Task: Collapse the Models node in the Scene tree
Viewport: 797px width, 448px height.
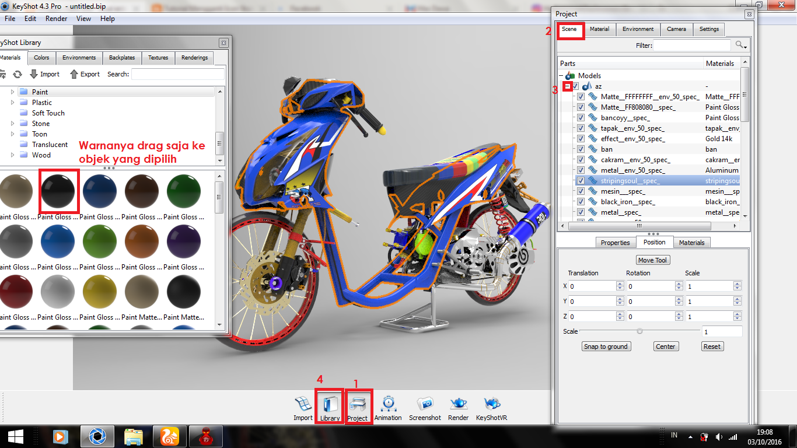Action: pyautogui.click(x=561, y=76)
